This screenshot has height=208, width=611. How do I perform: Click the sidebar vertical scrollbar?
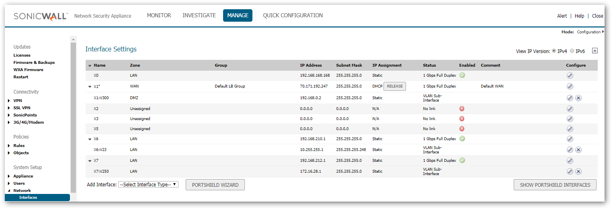pos(73,116)
